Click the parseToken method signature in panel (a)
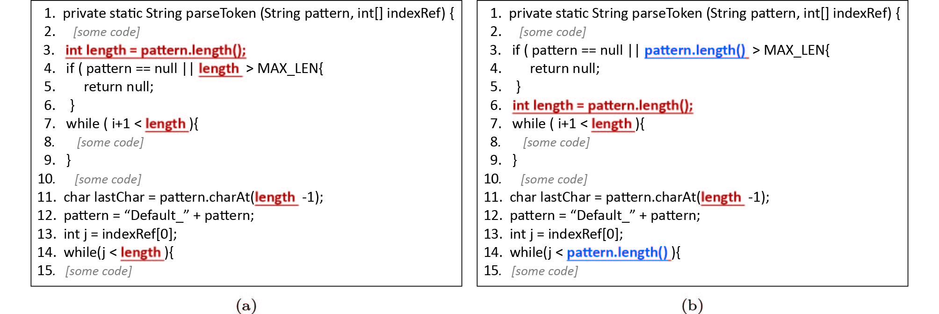Screen dimensions: 939x314 tap(258, 13)
